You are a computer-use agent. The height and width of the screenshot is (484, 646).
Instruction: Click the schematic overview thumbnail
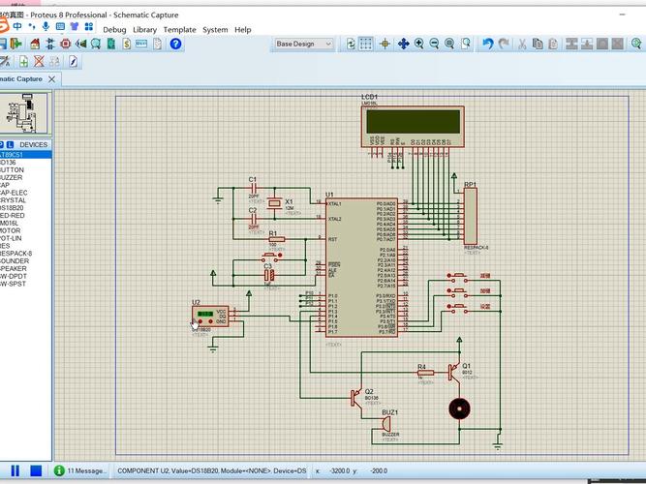[x=24, y=113]
